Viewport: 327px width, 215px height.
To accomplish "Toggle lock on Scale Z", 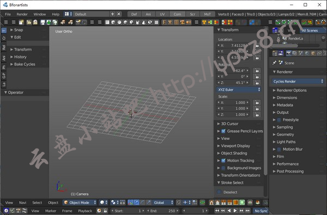I will [257, 115].
